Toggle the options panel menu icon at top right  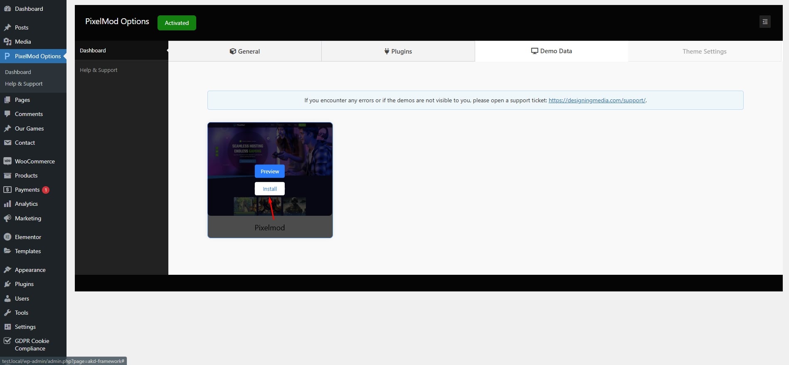coord(765,22)
